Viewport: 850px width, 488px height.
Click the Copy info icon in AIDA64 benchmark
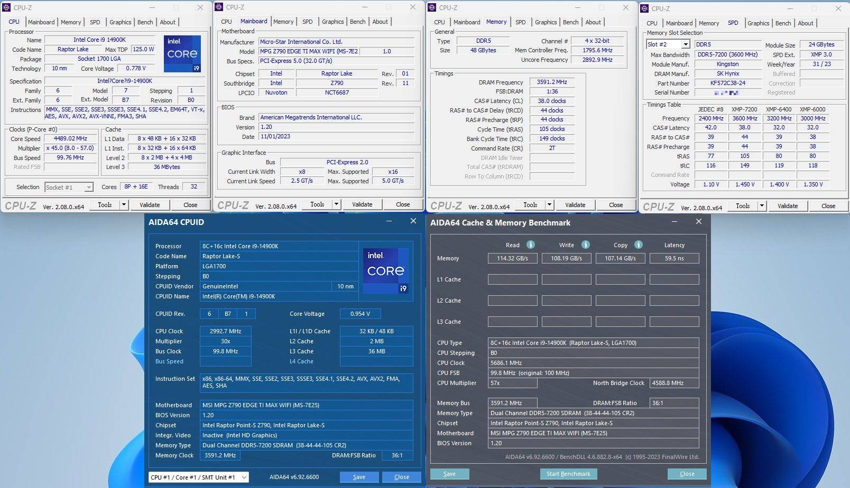(638, 245)
